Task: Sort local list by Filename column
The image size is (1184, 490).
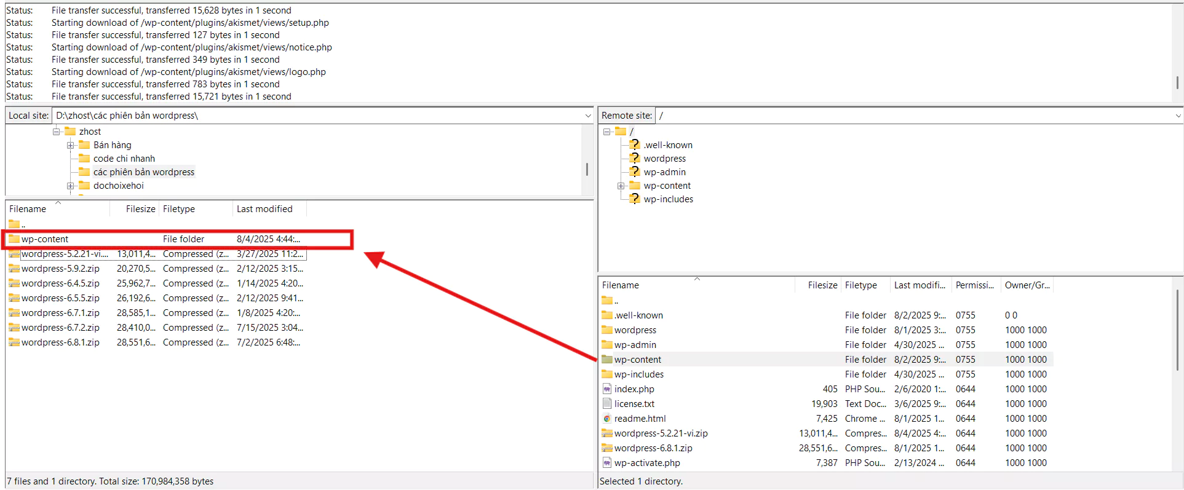Action: coord(58,209)
